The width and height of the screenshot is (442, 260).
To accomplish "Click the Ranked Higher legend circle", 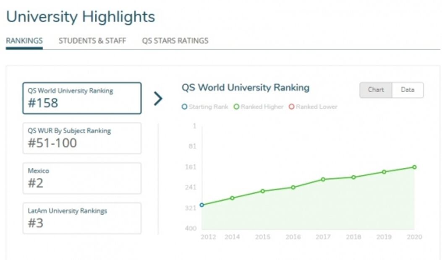I will (x=236, y=107).
